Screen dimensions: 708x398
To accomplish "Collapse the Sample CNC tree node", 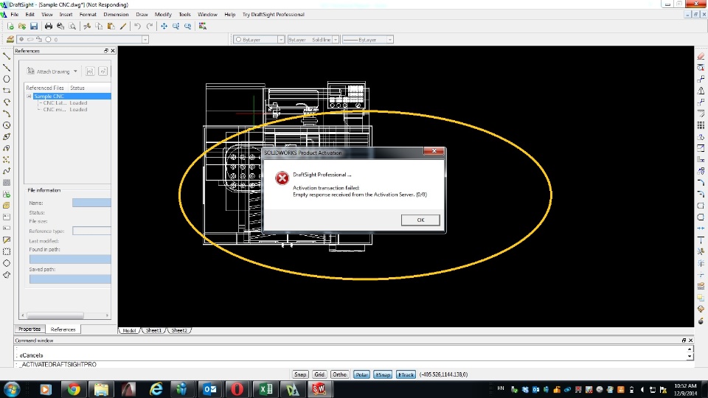I will (29, 96).
